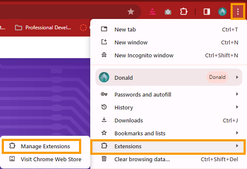Viewport: 247px width, 169px height.
Task: Click the pink stacked-dots extension icon
Action: [x=152, y=12]
